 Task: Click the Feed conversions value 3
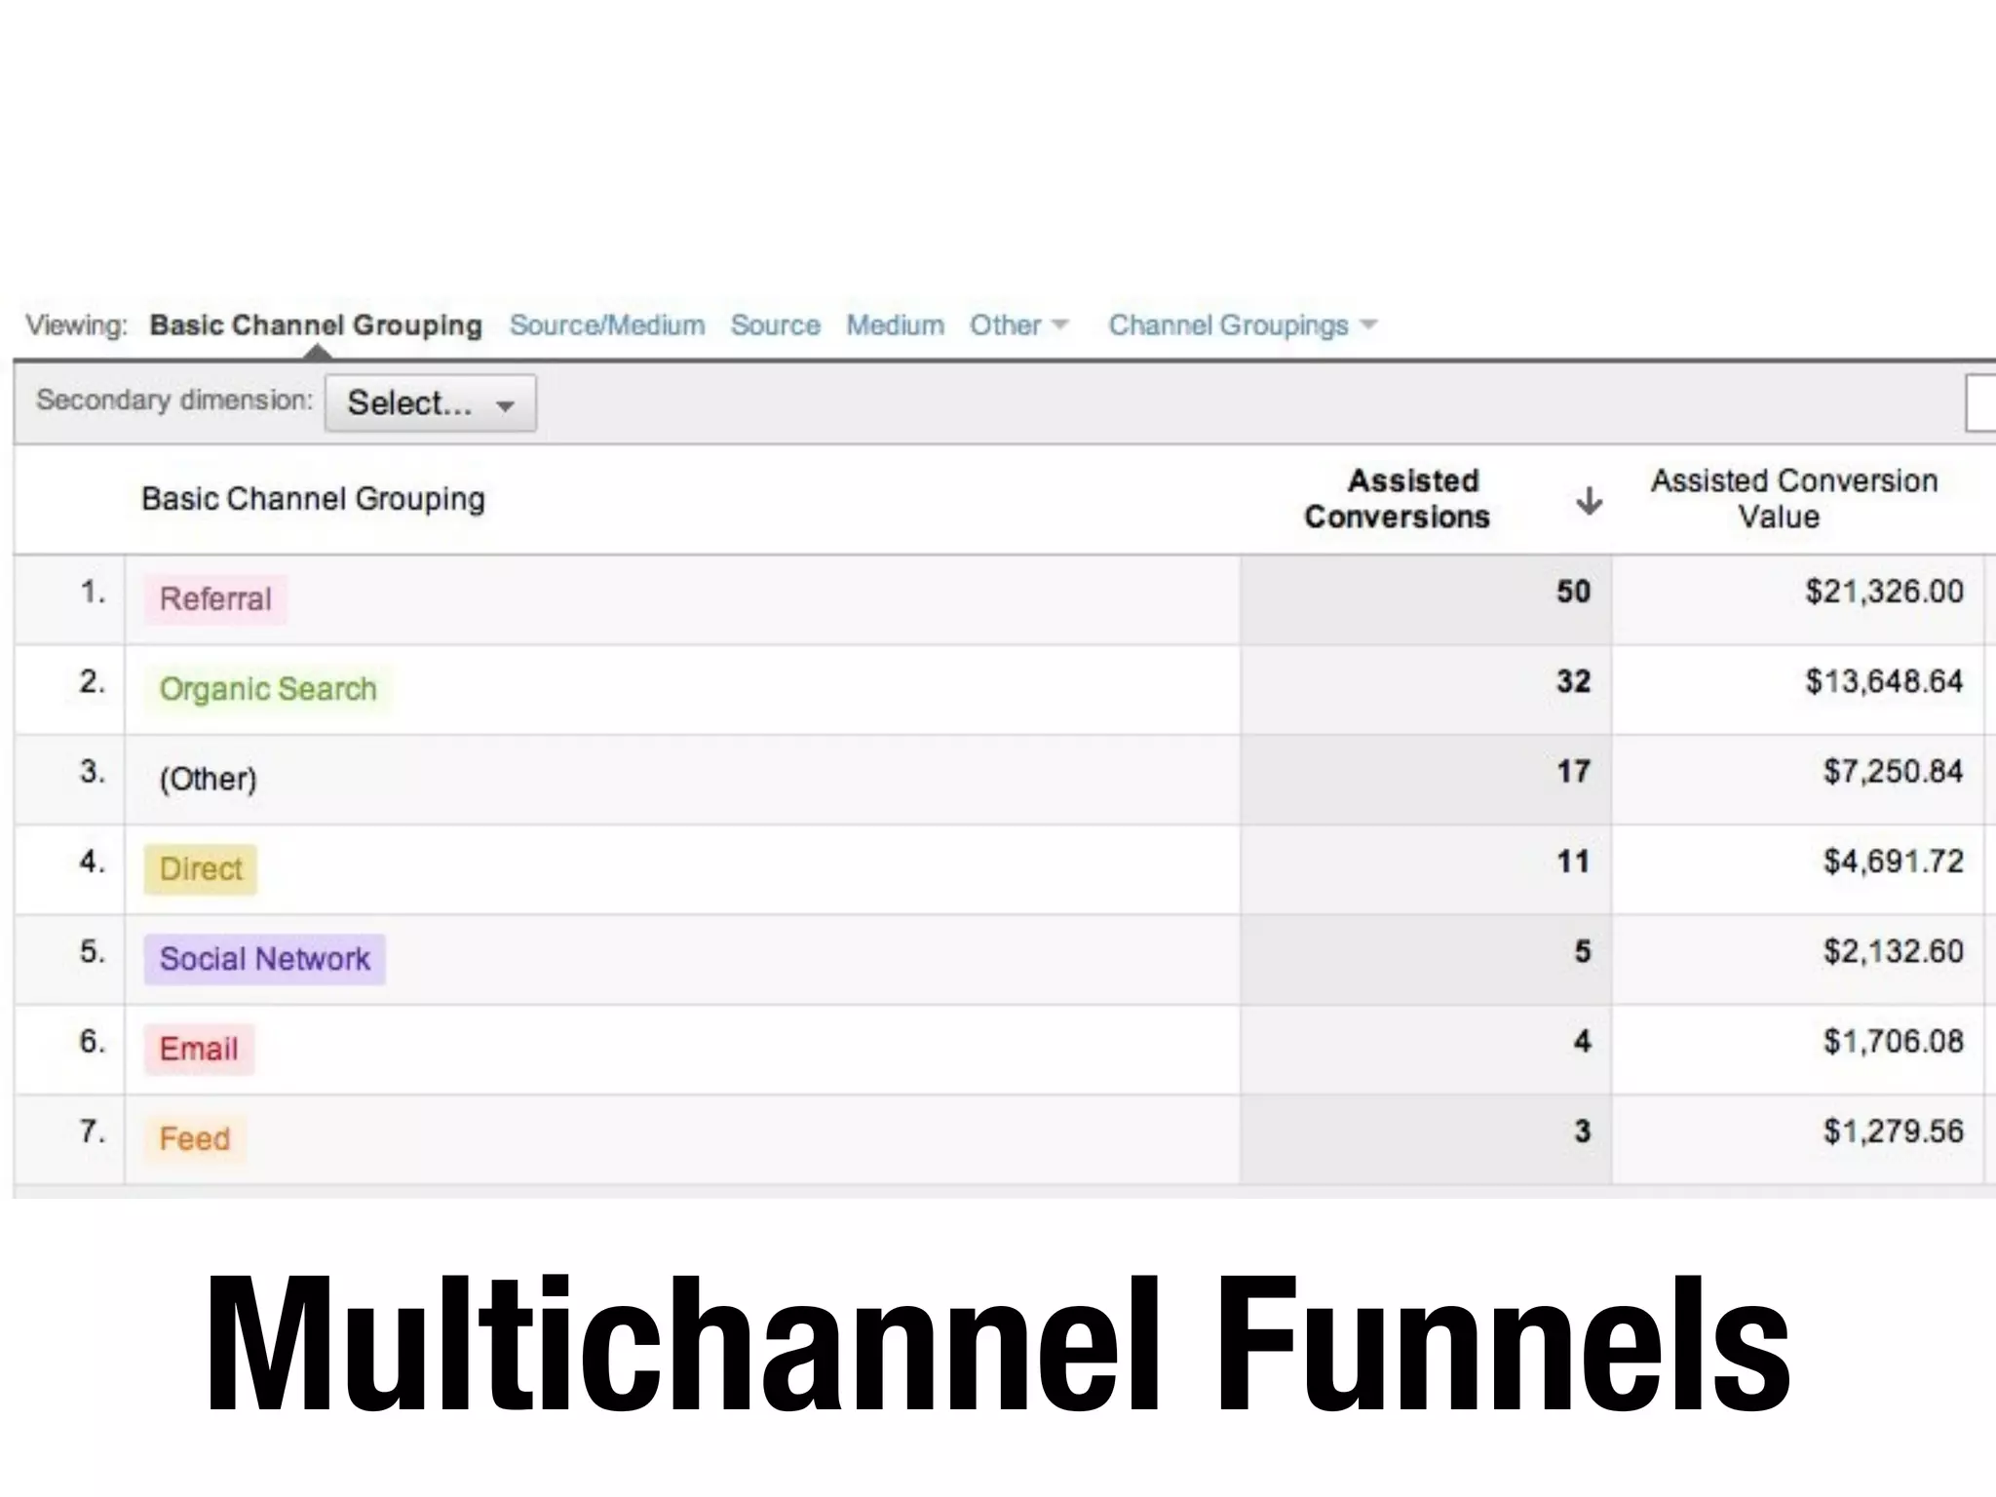1582,1132
